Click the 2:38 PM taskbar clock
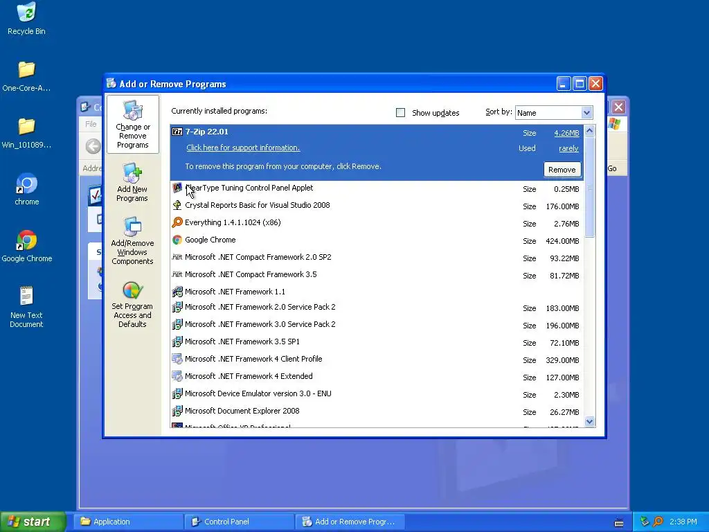 tap(683, 522)
